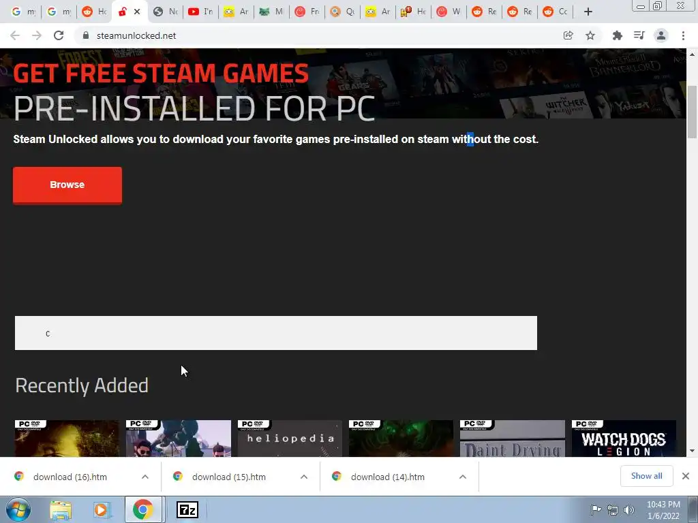Switch to the Reddit 'Ho' tab

94,12
